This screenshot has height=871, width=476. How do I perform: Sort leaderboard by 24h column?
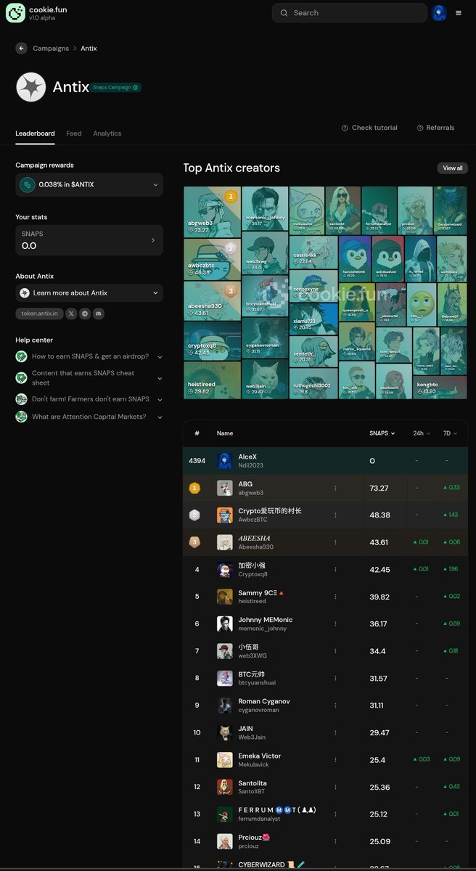[422, 433]
